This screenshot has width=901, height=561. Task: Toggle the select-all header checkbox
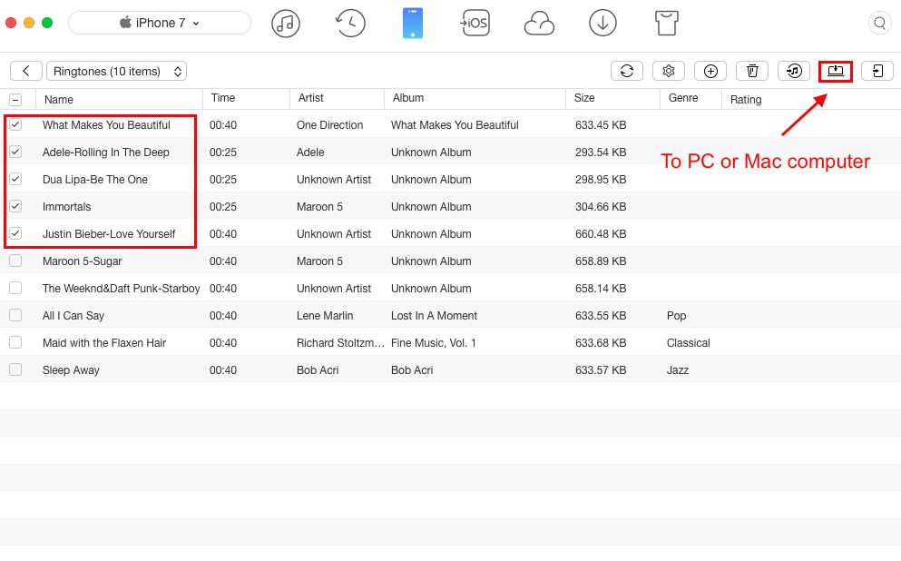(x=15, y=100)
